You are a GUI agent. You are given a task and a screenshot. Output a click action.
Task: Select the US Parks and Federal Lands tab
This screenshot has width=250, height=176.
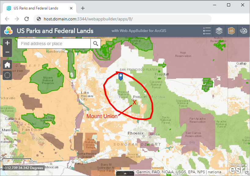coord(37,8)
